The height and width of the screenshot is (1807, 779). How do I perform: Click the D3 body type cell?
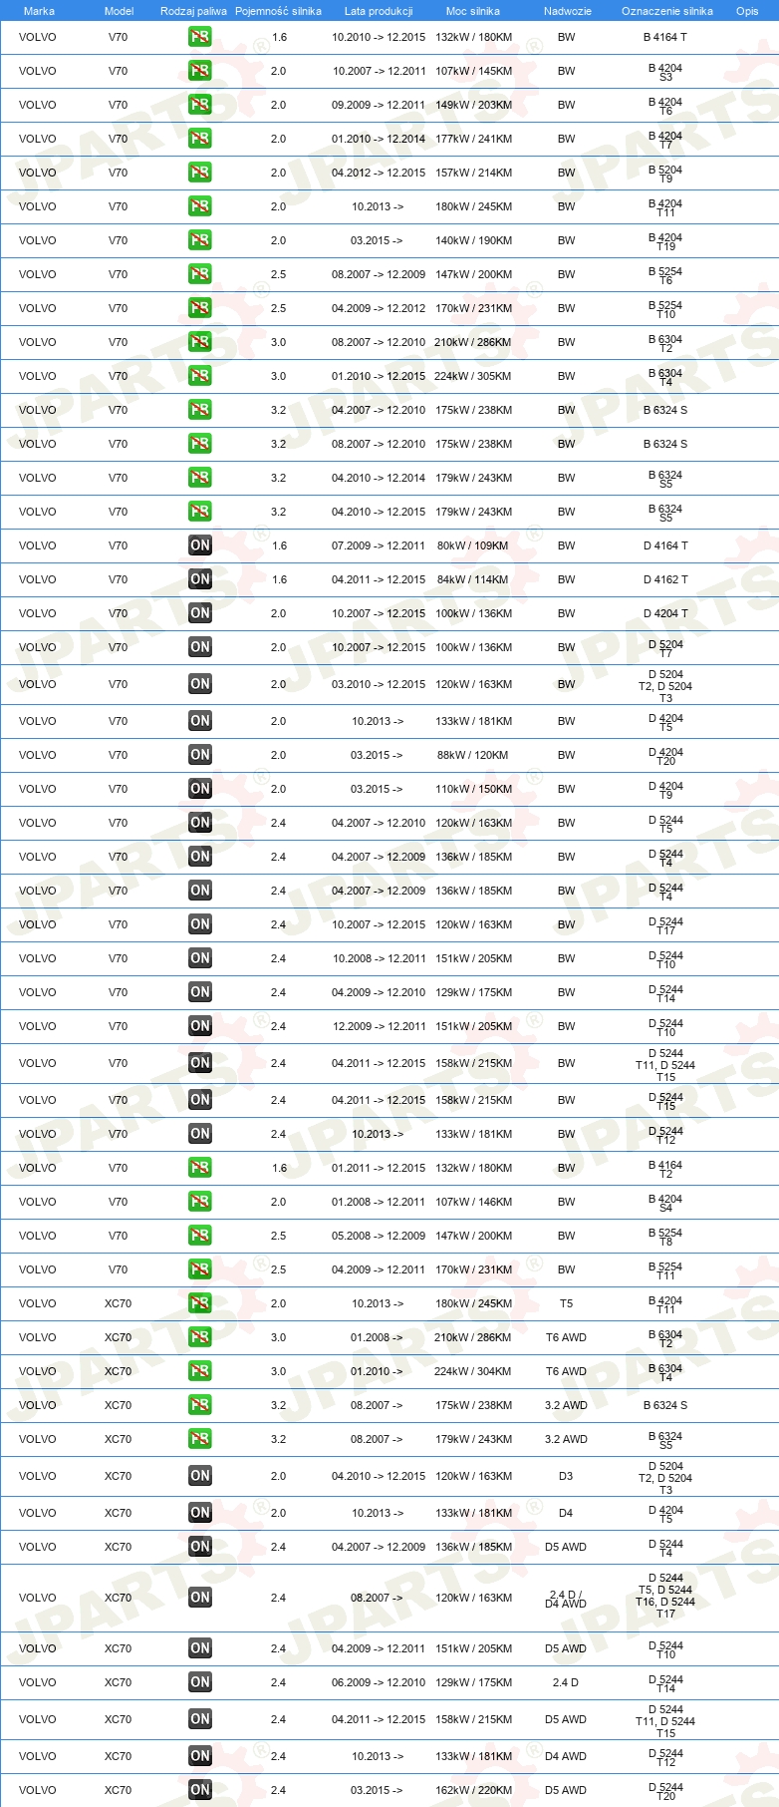tap(566, 1476)
